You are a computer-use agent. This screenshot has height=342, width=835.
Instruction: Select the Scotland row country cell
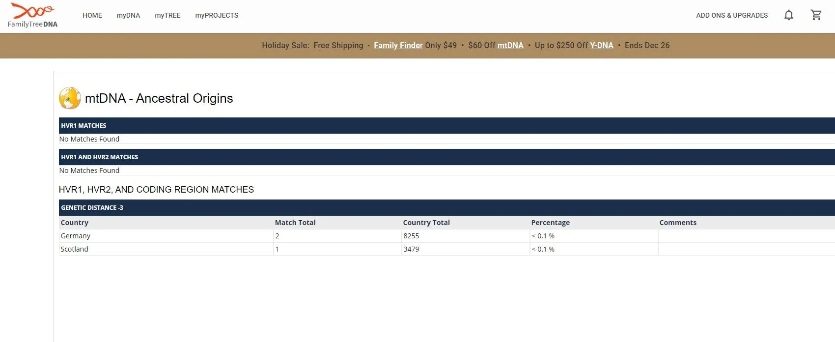tap(166, 249)
